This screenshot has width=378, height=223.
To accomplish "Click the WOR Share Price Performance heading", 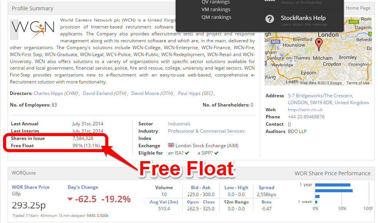I will (333, 173).
